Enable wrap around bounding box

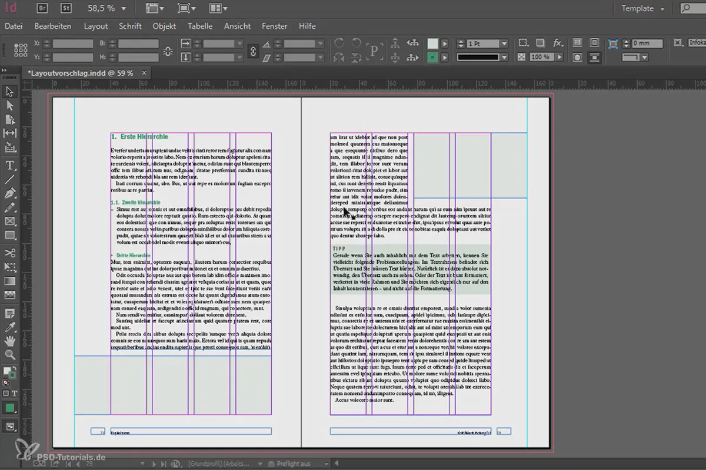click(x=594, y=43)
